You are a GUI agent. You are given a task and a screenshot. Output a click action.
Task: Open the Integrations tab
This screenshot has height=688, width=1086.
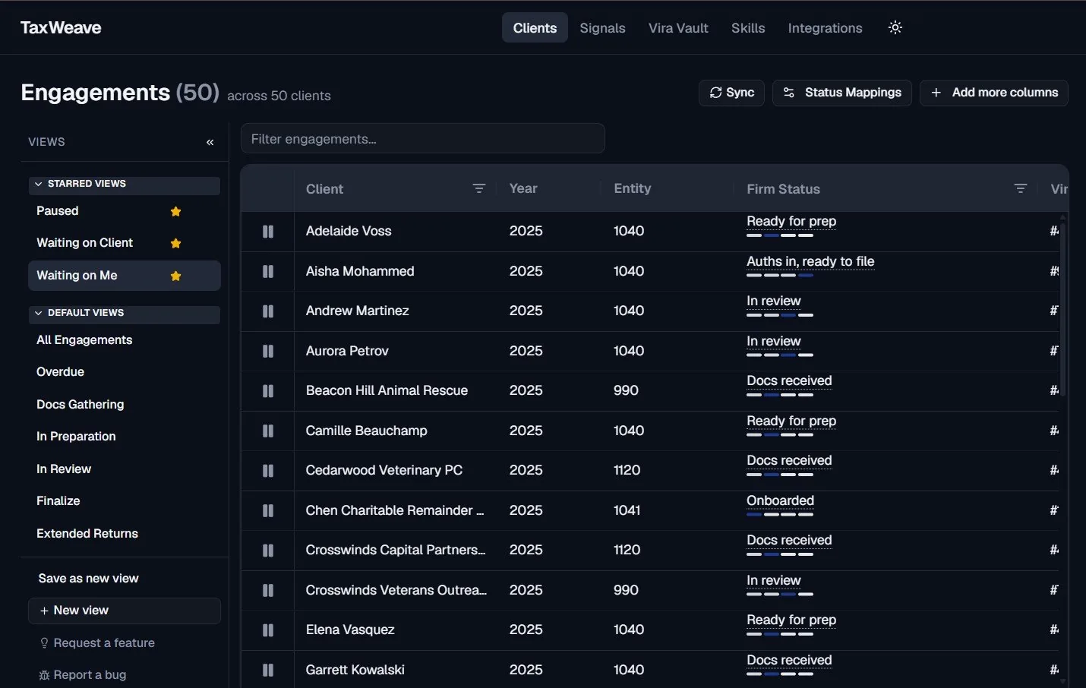(x=825, y=27)
